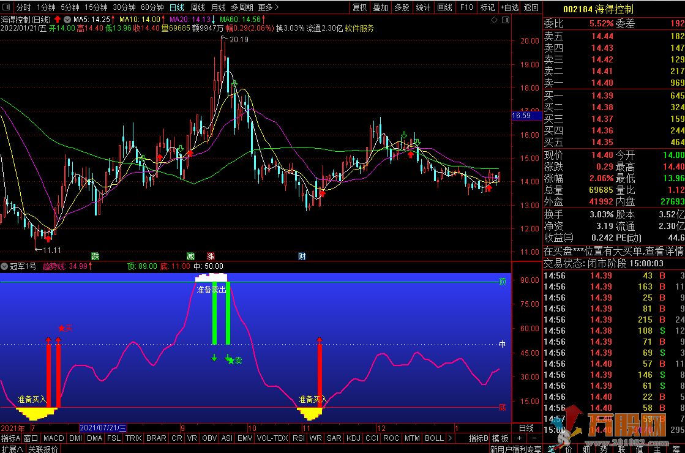The height and width of the screenshot is (453, 685).
Task: Select the CR indicator tab
Action: coord(177,438)
